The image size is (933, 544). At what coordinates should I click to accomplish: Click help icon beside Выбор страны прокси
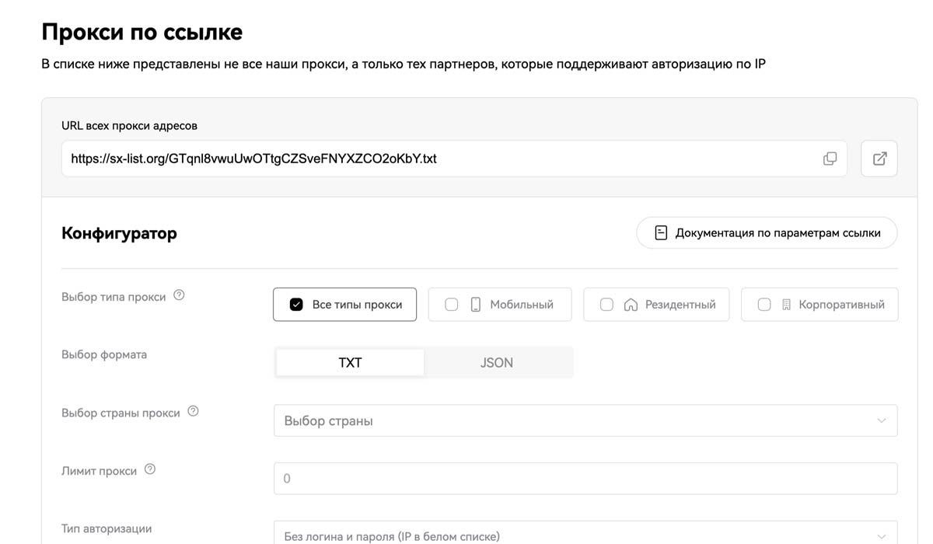pyautogui.click(x=193, y=411)
